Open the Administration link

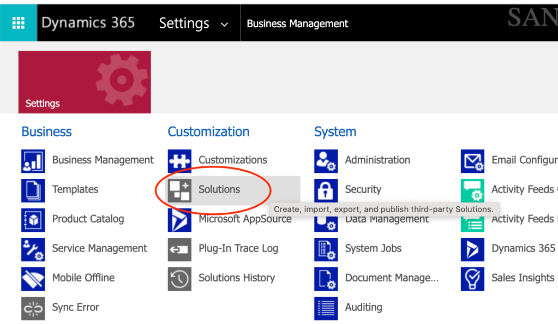pyautogui.click(x=377, y=160)
